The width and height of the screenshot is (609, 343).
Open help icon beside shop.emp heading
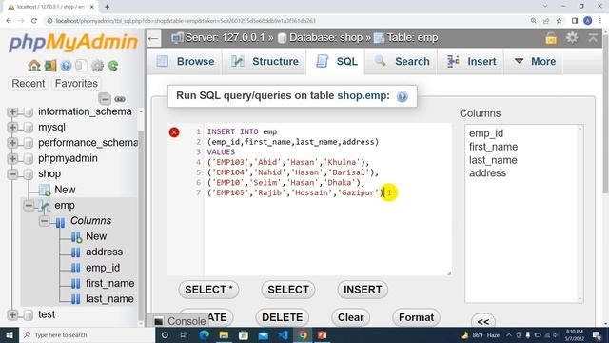pos(402,96)
